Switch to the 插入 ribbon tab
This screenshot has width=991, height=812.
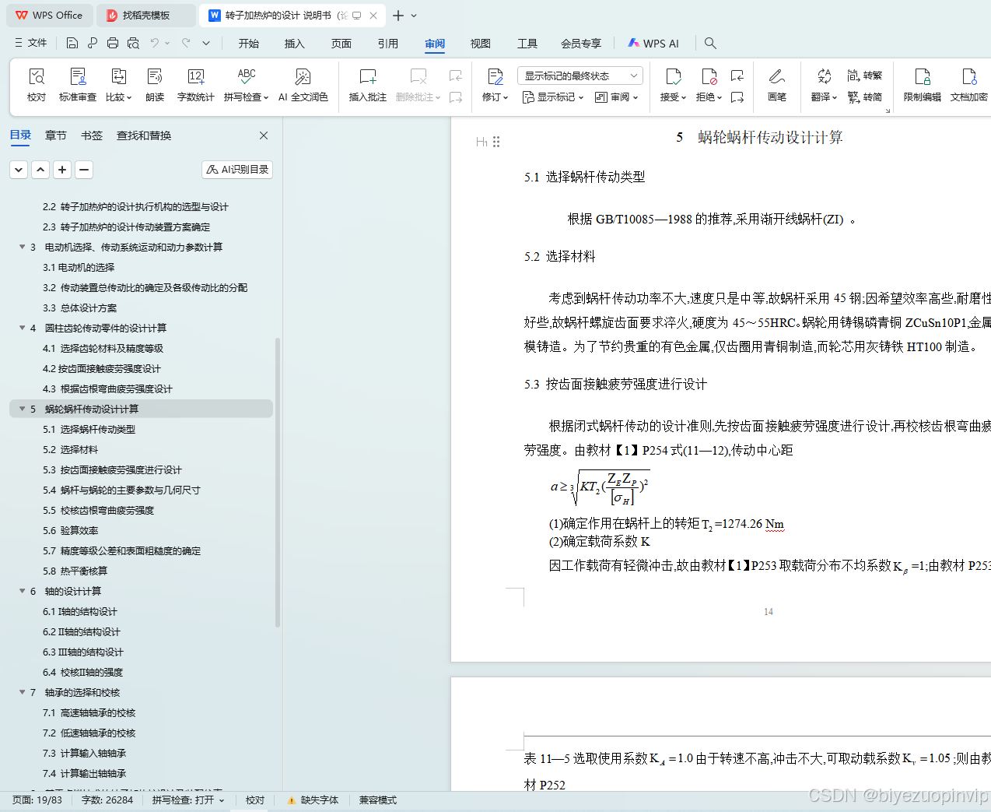pyautogui.click(x=295, y=44)
